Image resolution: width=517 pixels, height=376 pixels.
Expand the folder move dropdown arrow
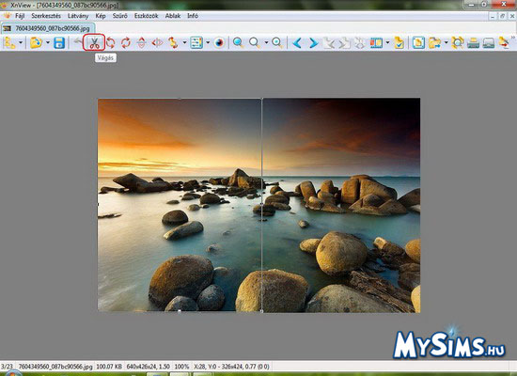coord(446,43)
